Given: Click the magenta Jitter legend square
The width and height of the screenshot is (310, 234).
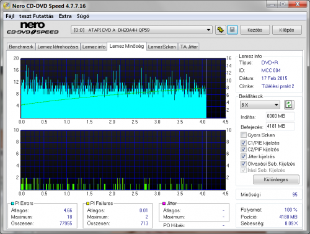Looking at the screenshot, I should pyautogui.click(x=164, y=204).
